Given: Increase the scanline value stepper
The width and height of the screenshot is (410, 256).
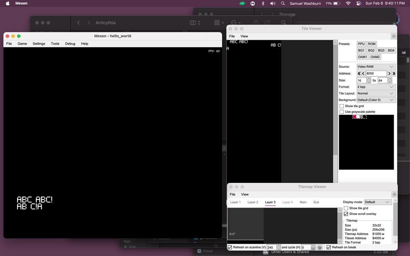Looking at the screenshot, I should (278, 246).
